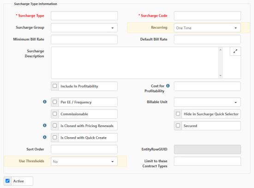This screenshot has height=188, width=254.
Task: Uncheck the Active checkbox
Action: point(7,181)
